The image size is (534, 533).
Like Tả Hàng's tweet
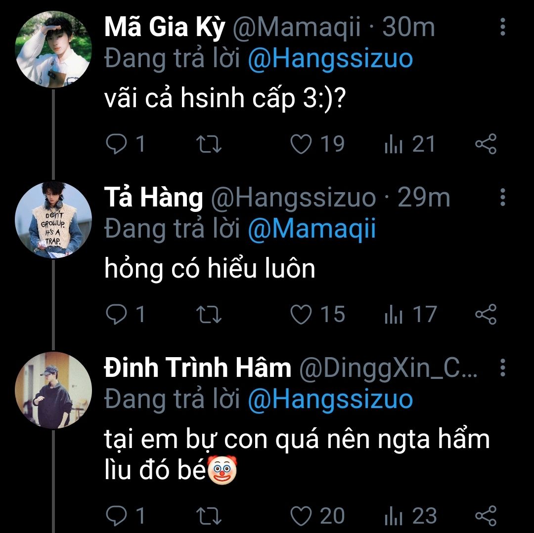(x=301, y=315)
